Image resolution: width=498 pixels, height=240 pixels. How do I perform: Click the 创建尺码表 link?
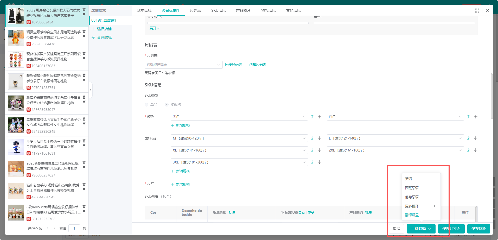tap(258, 65)
